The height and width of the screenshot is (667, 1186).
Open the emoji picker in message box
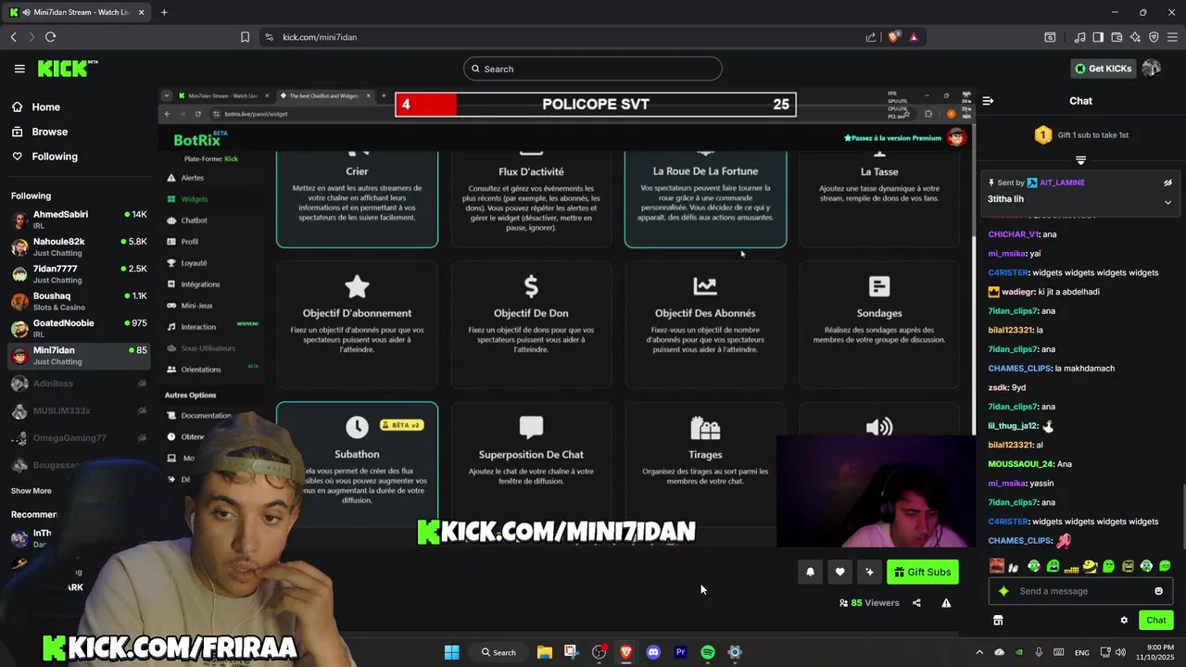click(1158, 591)
